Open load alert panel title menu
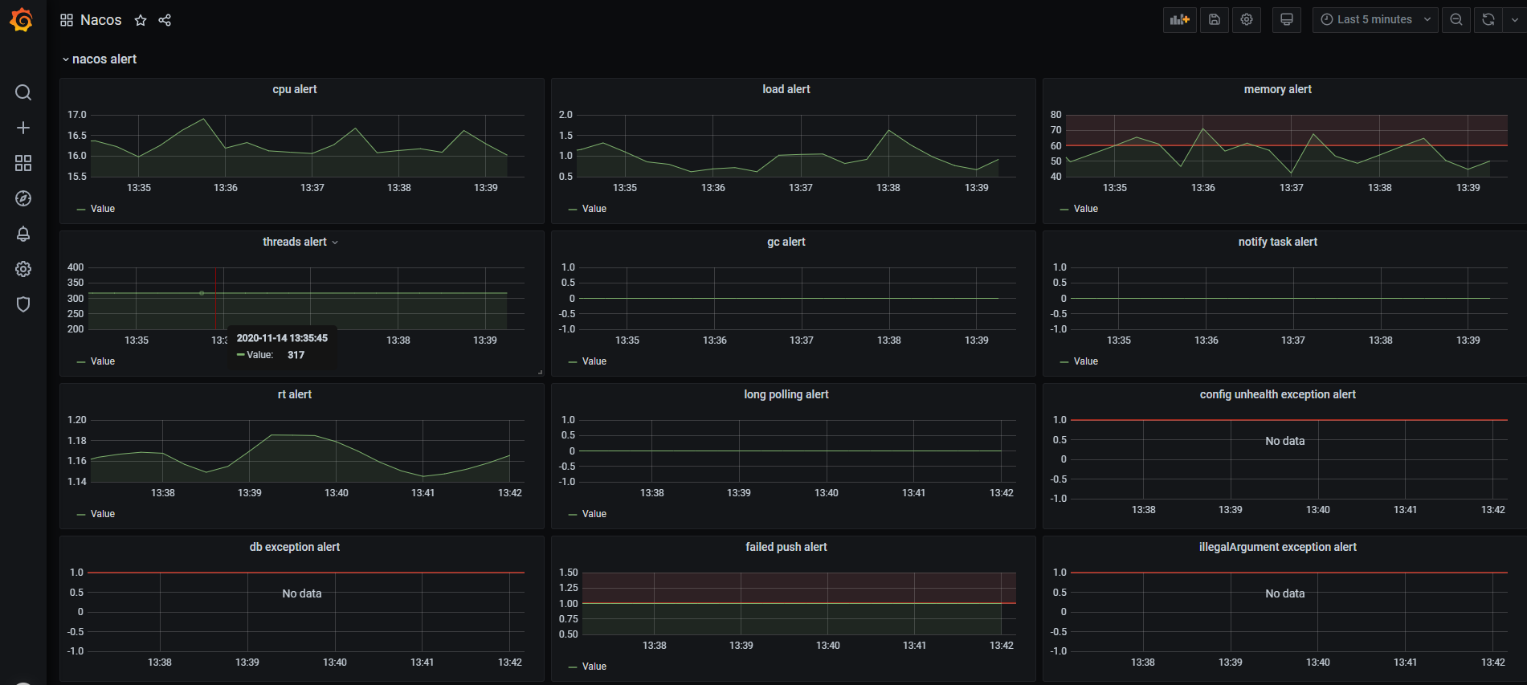This screenshot has width=1527, height=685. (786, 89)
